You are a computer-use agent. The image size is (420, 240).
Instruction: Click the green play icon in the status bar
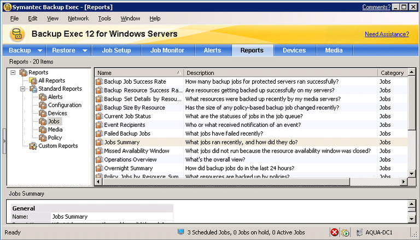coord(345,232)
